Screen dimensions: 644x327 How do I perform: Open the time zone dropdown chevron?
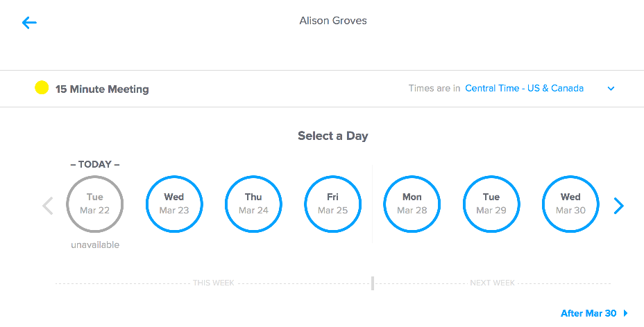click(611, 89)
